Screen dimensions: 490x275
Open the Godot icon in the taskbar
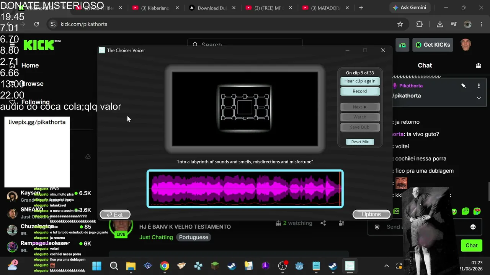[x=299, y=266]
